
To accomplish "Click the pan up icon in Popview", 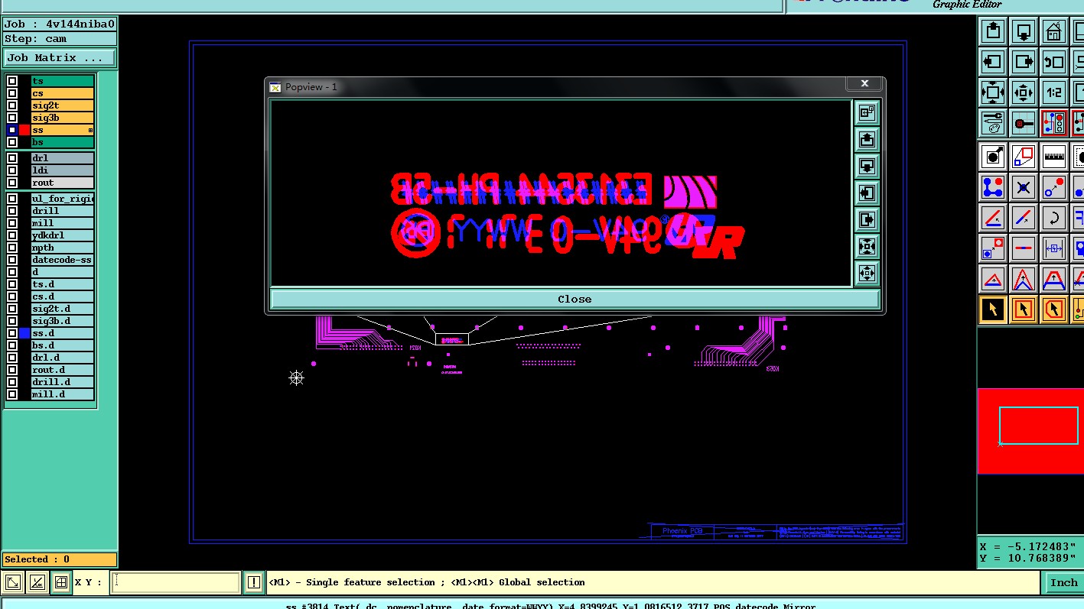I will pos(867,139).
